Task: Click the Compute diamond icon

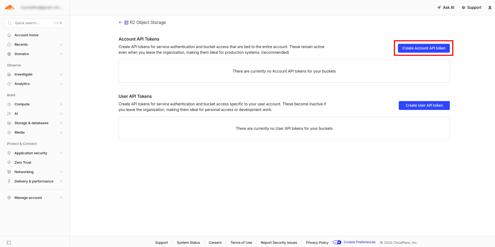Action: pos(9,104)
